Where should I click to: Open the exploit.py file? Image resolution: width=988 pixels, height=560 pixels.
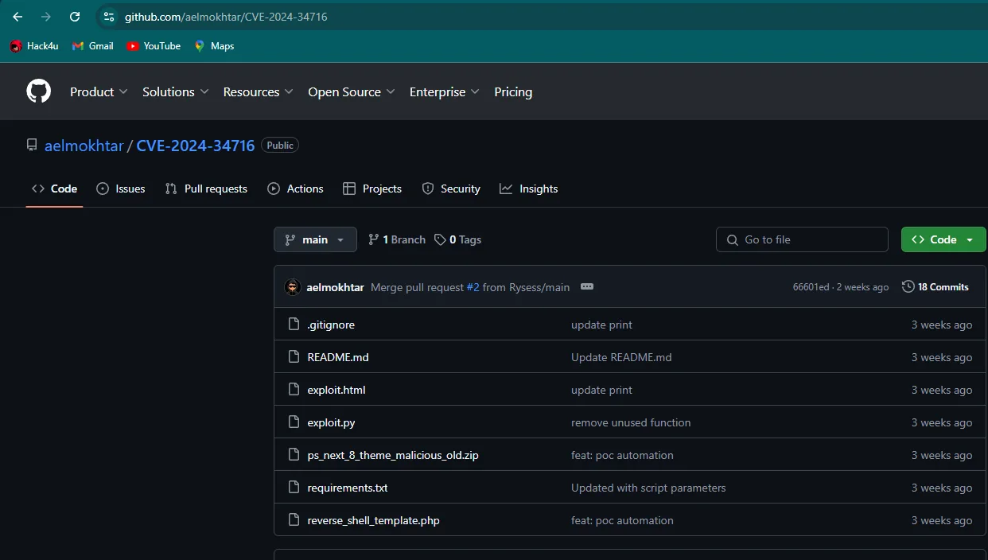331,422
